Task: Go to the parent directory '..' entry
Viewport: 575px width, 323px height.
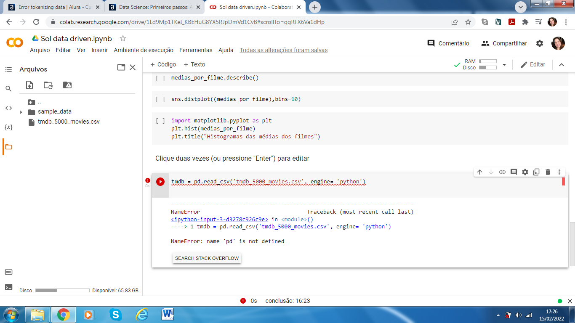Action: (x=40, y=102)
